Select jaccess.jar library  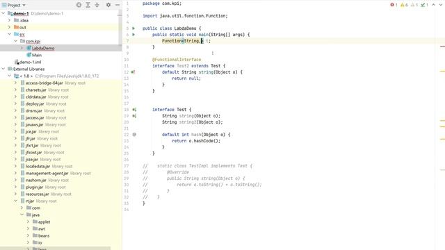(35, 117)
